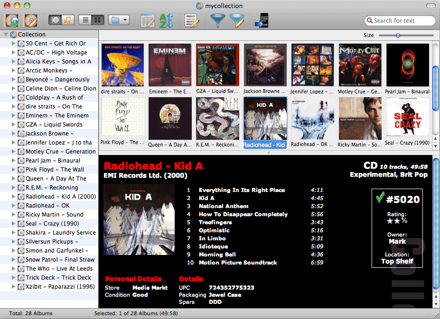Screen dimensions: 440x319
Task: Toggle the toolbar with the pill button
Action: tap(431, 6)
